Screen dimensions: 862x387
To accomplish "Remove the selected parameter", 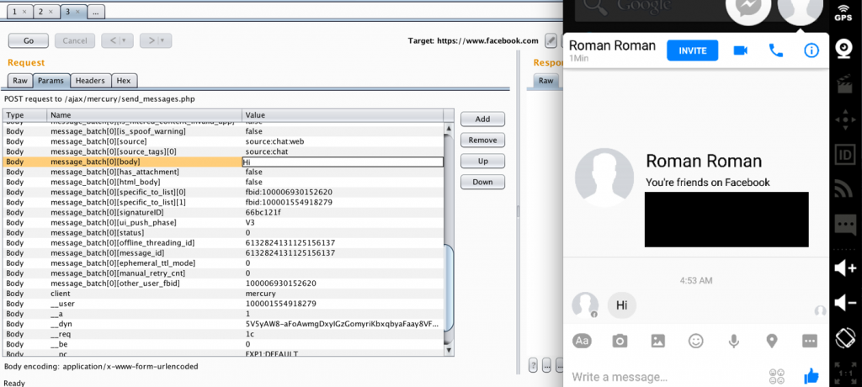I will [x=482, y=140].
